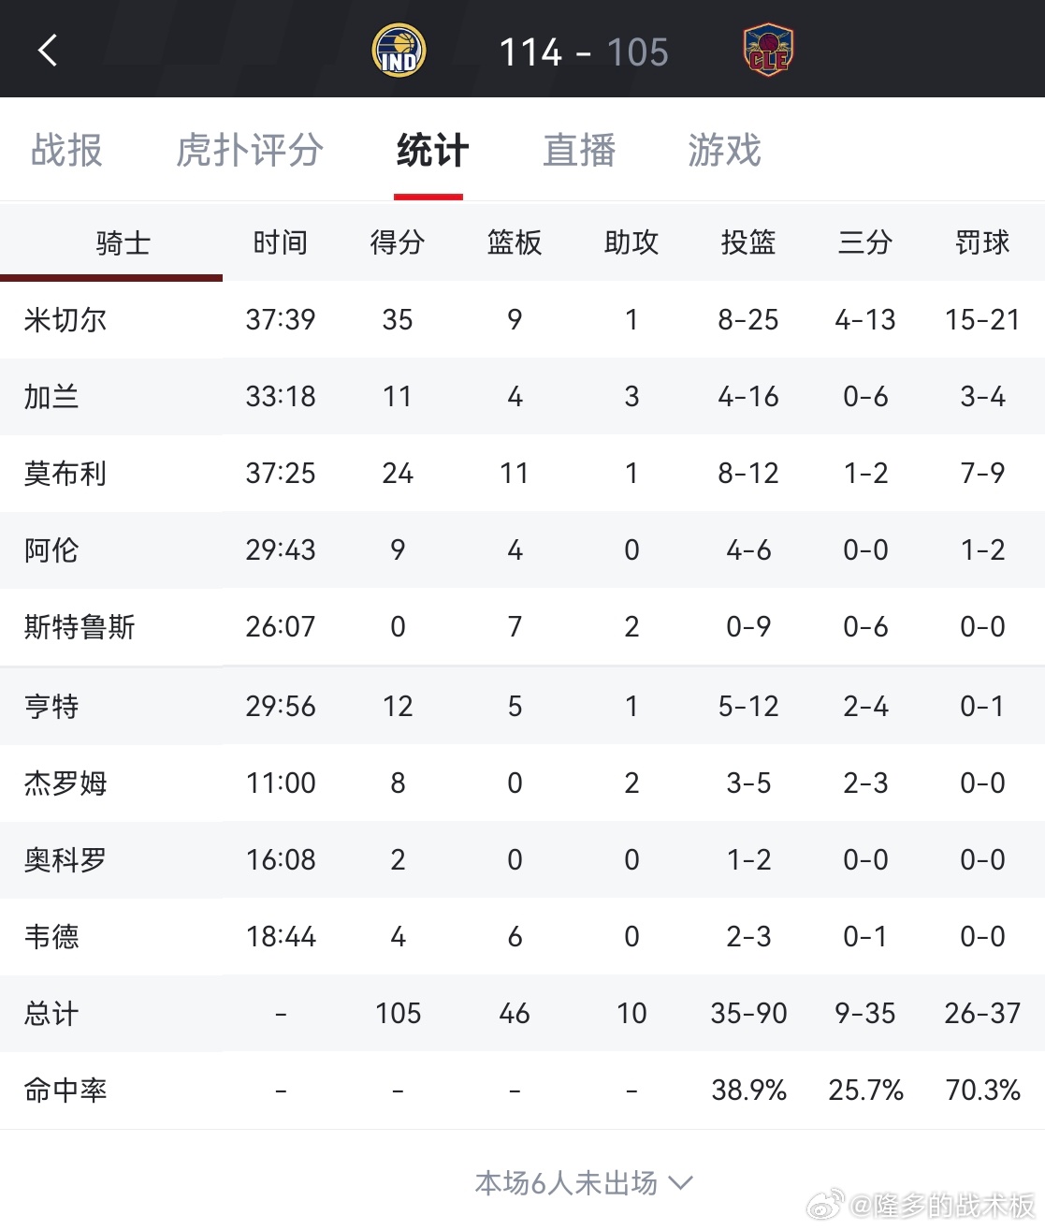Click the 三分 column header
This screenshot has width=1045, height=1230.
point(865,243)
